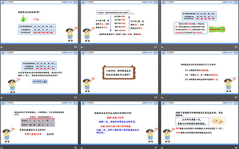Screen dimensions: 239x149
Task: Click the pencil edit icon on slide 15
Action: [236, 53]
